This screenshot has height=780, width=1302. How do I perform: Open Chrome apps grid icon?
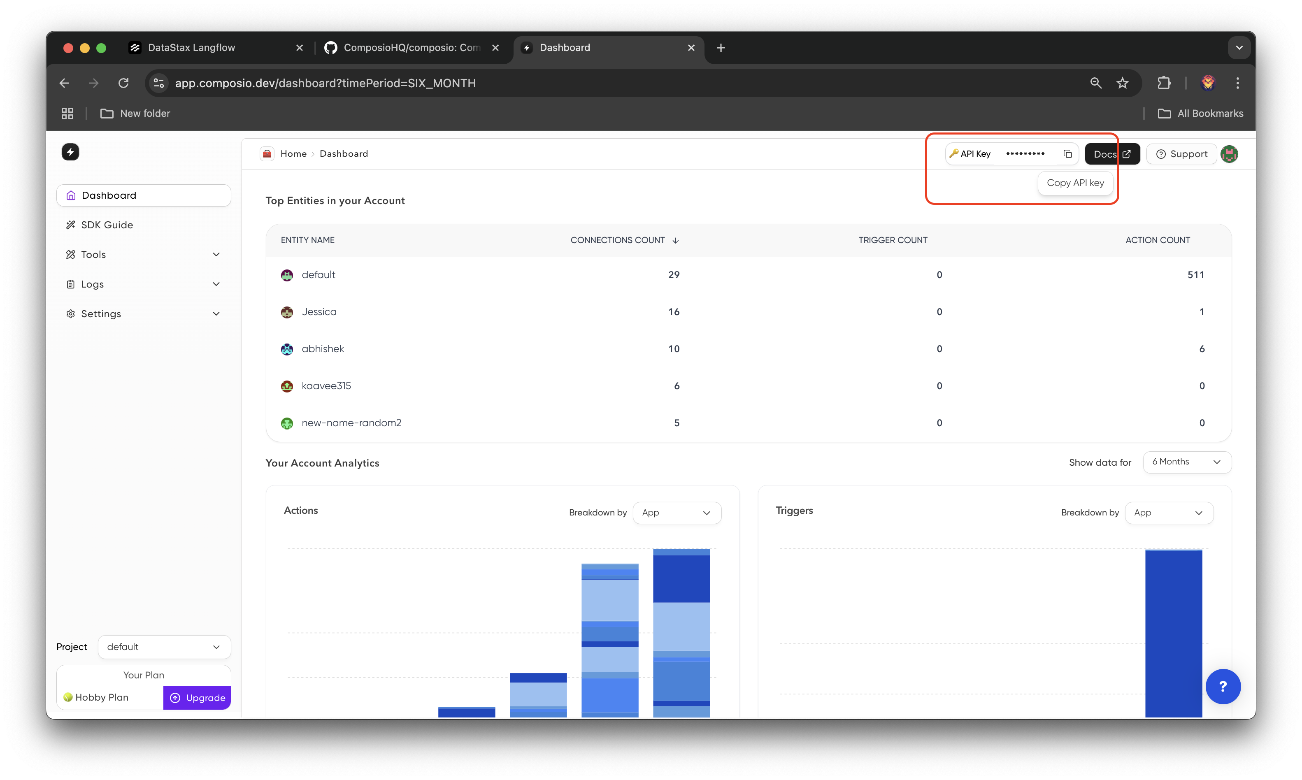point(67,114)
